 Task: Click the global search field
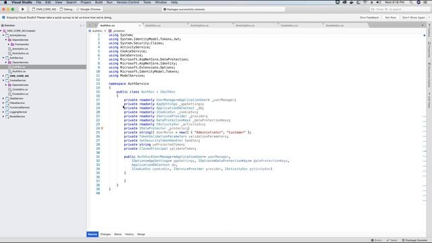click(x=400, y=9)
